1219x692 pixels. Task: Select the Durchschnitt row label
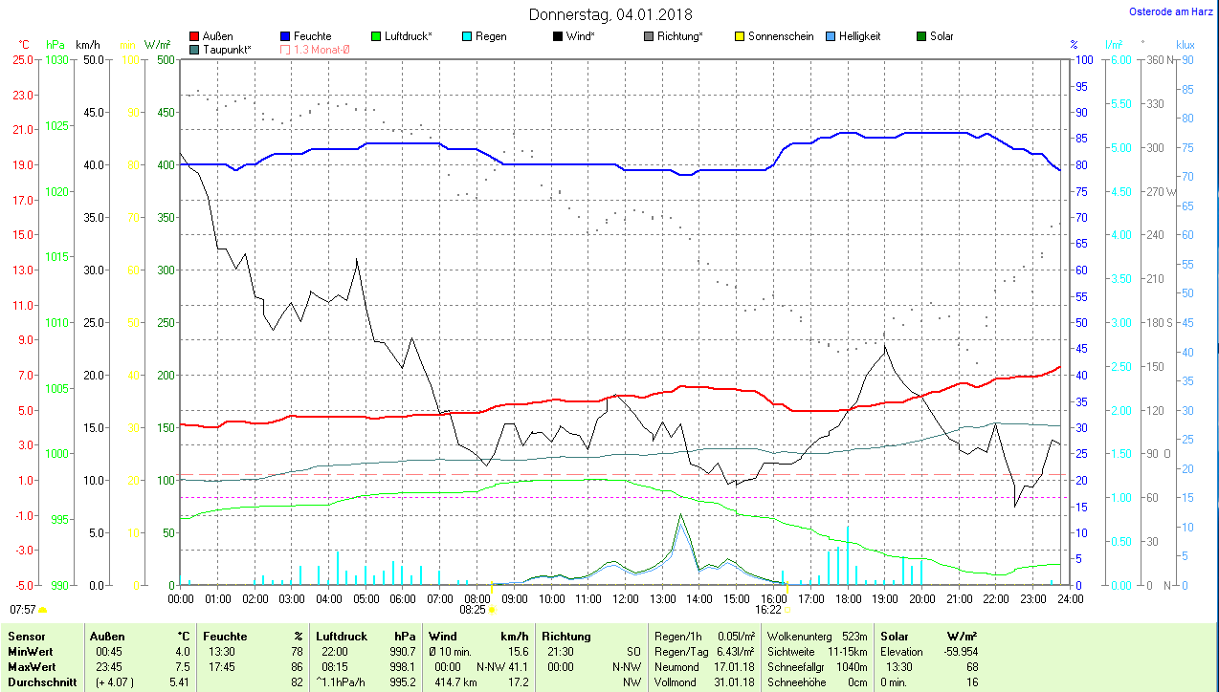(x=38, y=682)
